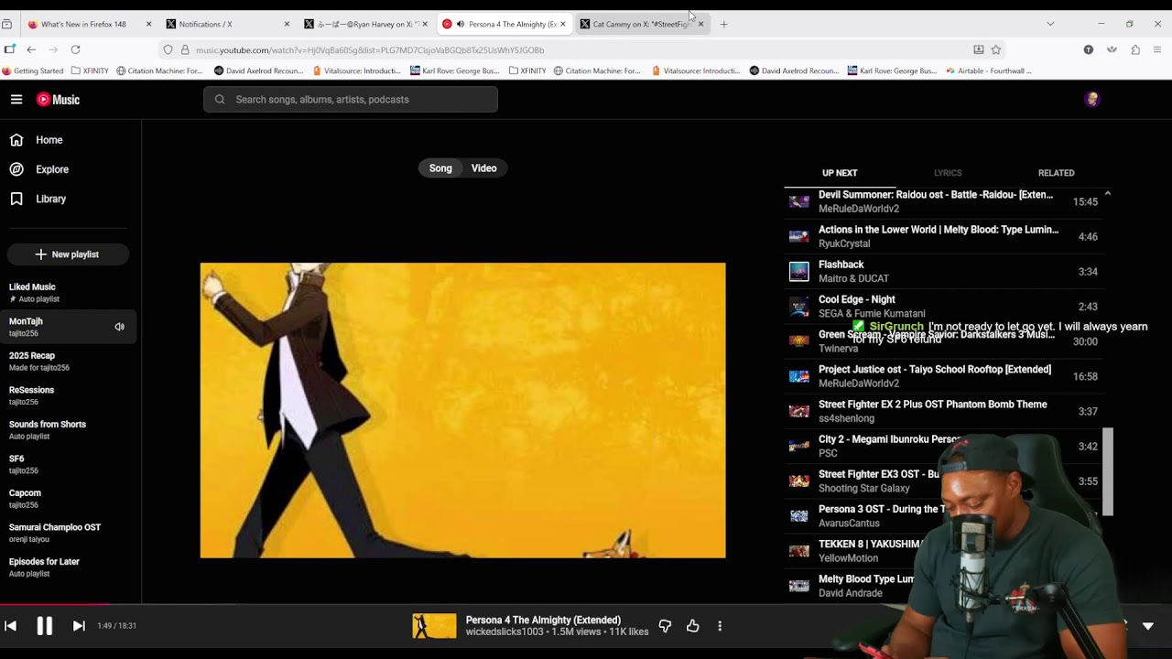Open the LYRICS tab

coord(948,173)
